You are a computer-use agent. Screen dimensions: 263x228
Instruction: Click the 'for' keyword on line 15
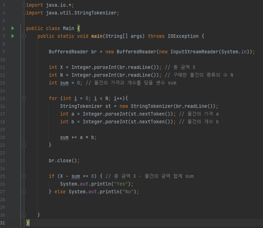tap(53, 98)
